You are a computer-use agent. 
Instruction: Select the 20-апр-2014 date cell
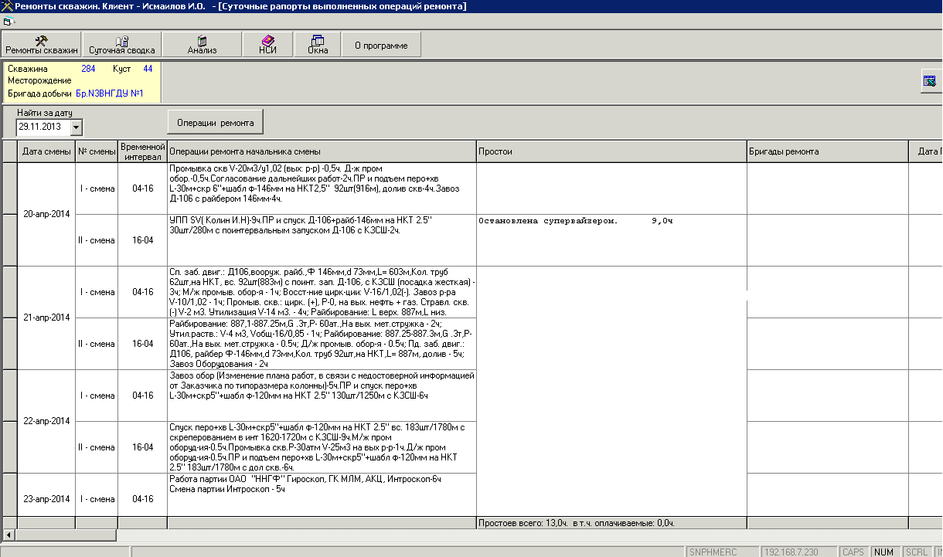coord(46,214)
